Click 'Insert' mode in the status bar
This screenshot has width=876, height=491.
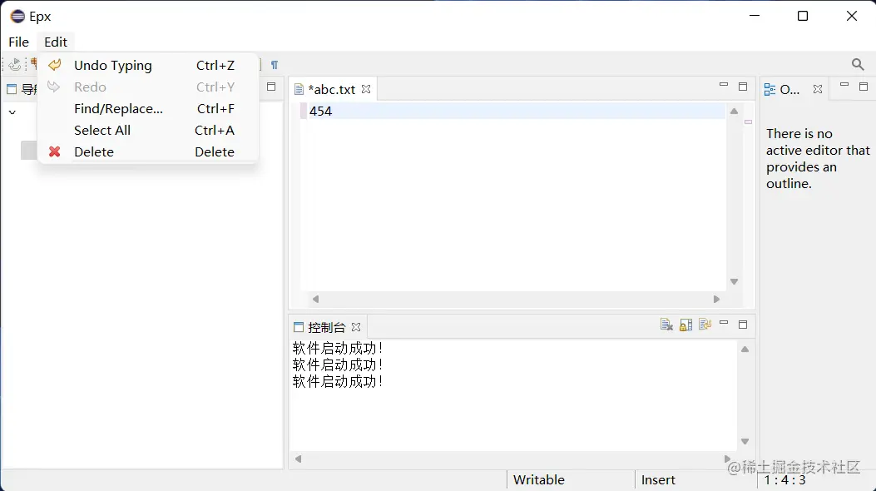pyautogui.click(x=658, y=480)
